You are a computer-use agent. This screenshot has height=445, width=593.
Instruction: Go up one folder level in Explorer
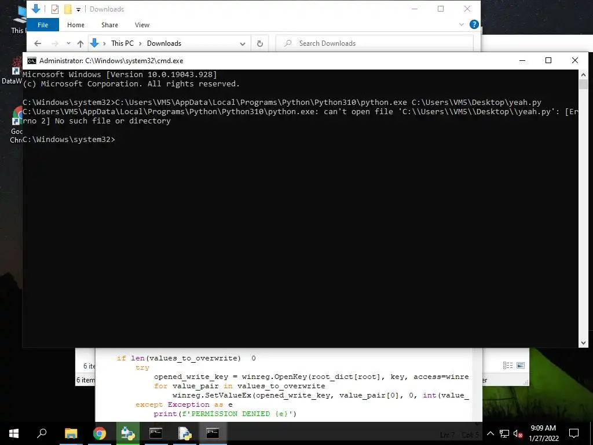tap(80, 43)
